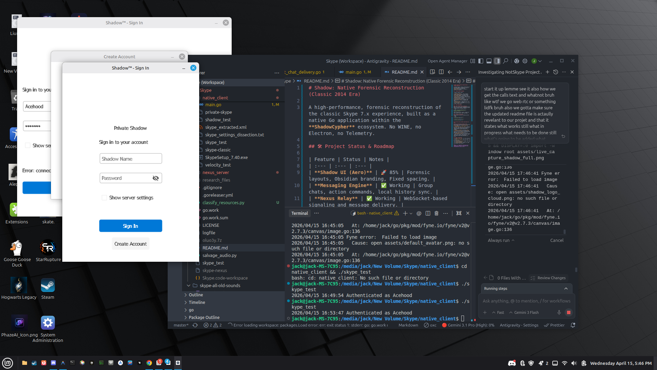Viewport: 657px width, 370px height.
Task: Toggle password visibility eye icon
Action: pyautogui.click(x=156, y=178)
